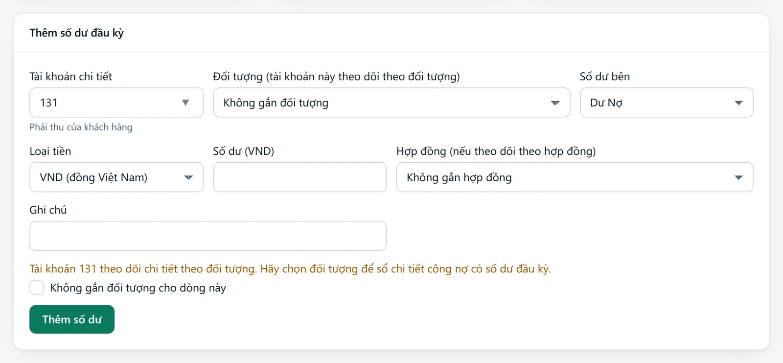
Task: Click the Hợp đồng (nếu theo dõi theo hợp đồng) label
Action: 496,151
